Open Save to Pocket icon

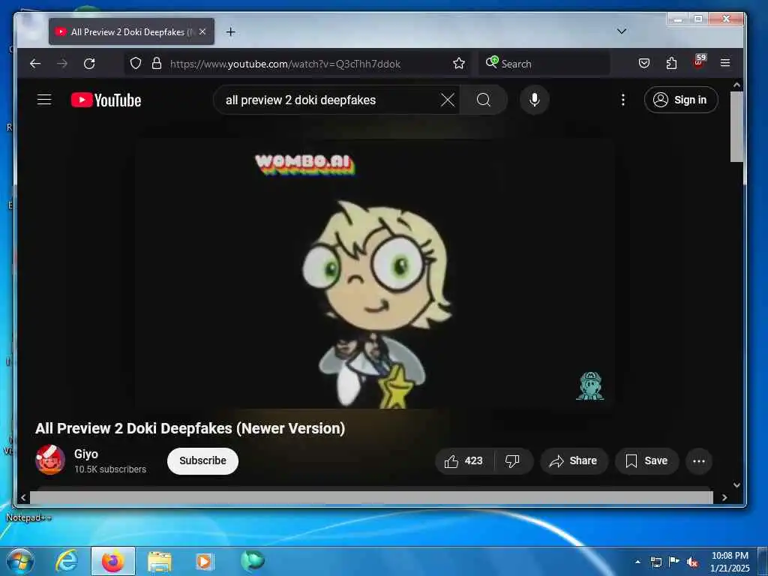click(644, 63)
